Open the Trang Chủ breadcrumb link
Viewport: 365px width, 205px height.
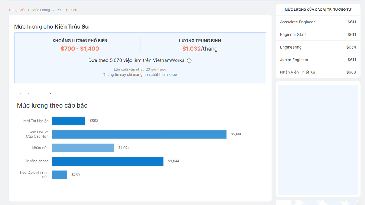pos(16,10)
